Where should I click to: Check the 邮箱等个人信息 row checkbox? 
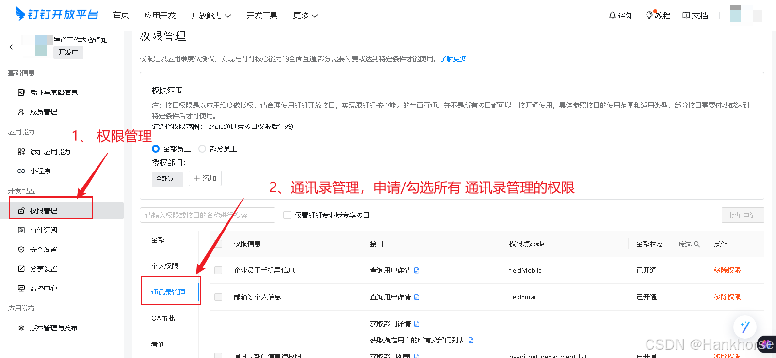click(218, 297)
